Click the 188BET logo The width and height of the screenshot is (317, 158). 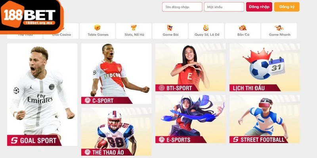(30, 16)
